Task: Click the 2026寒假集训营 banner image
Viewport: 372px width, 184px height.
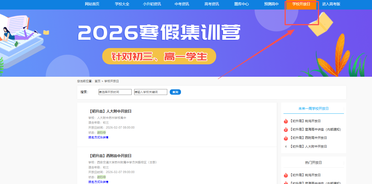Action: [186, 43]
